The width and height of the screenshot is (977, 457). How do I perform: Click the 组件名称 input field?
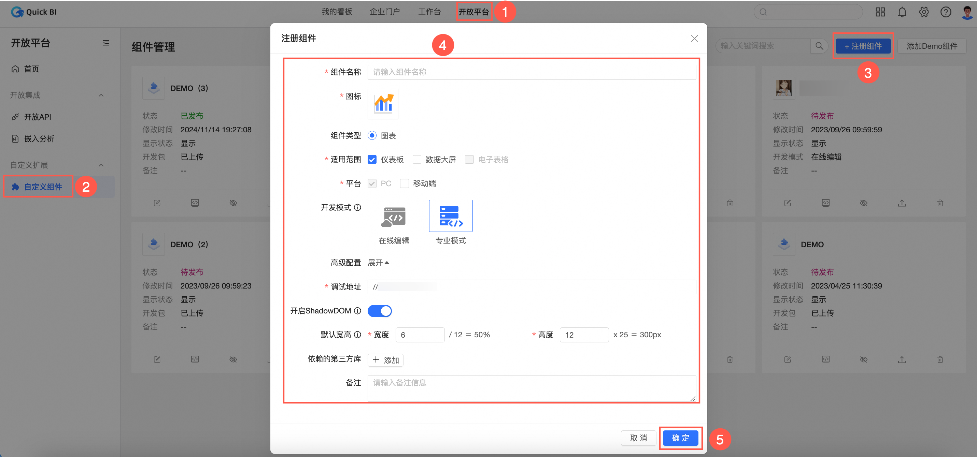(x=531, y=72)
